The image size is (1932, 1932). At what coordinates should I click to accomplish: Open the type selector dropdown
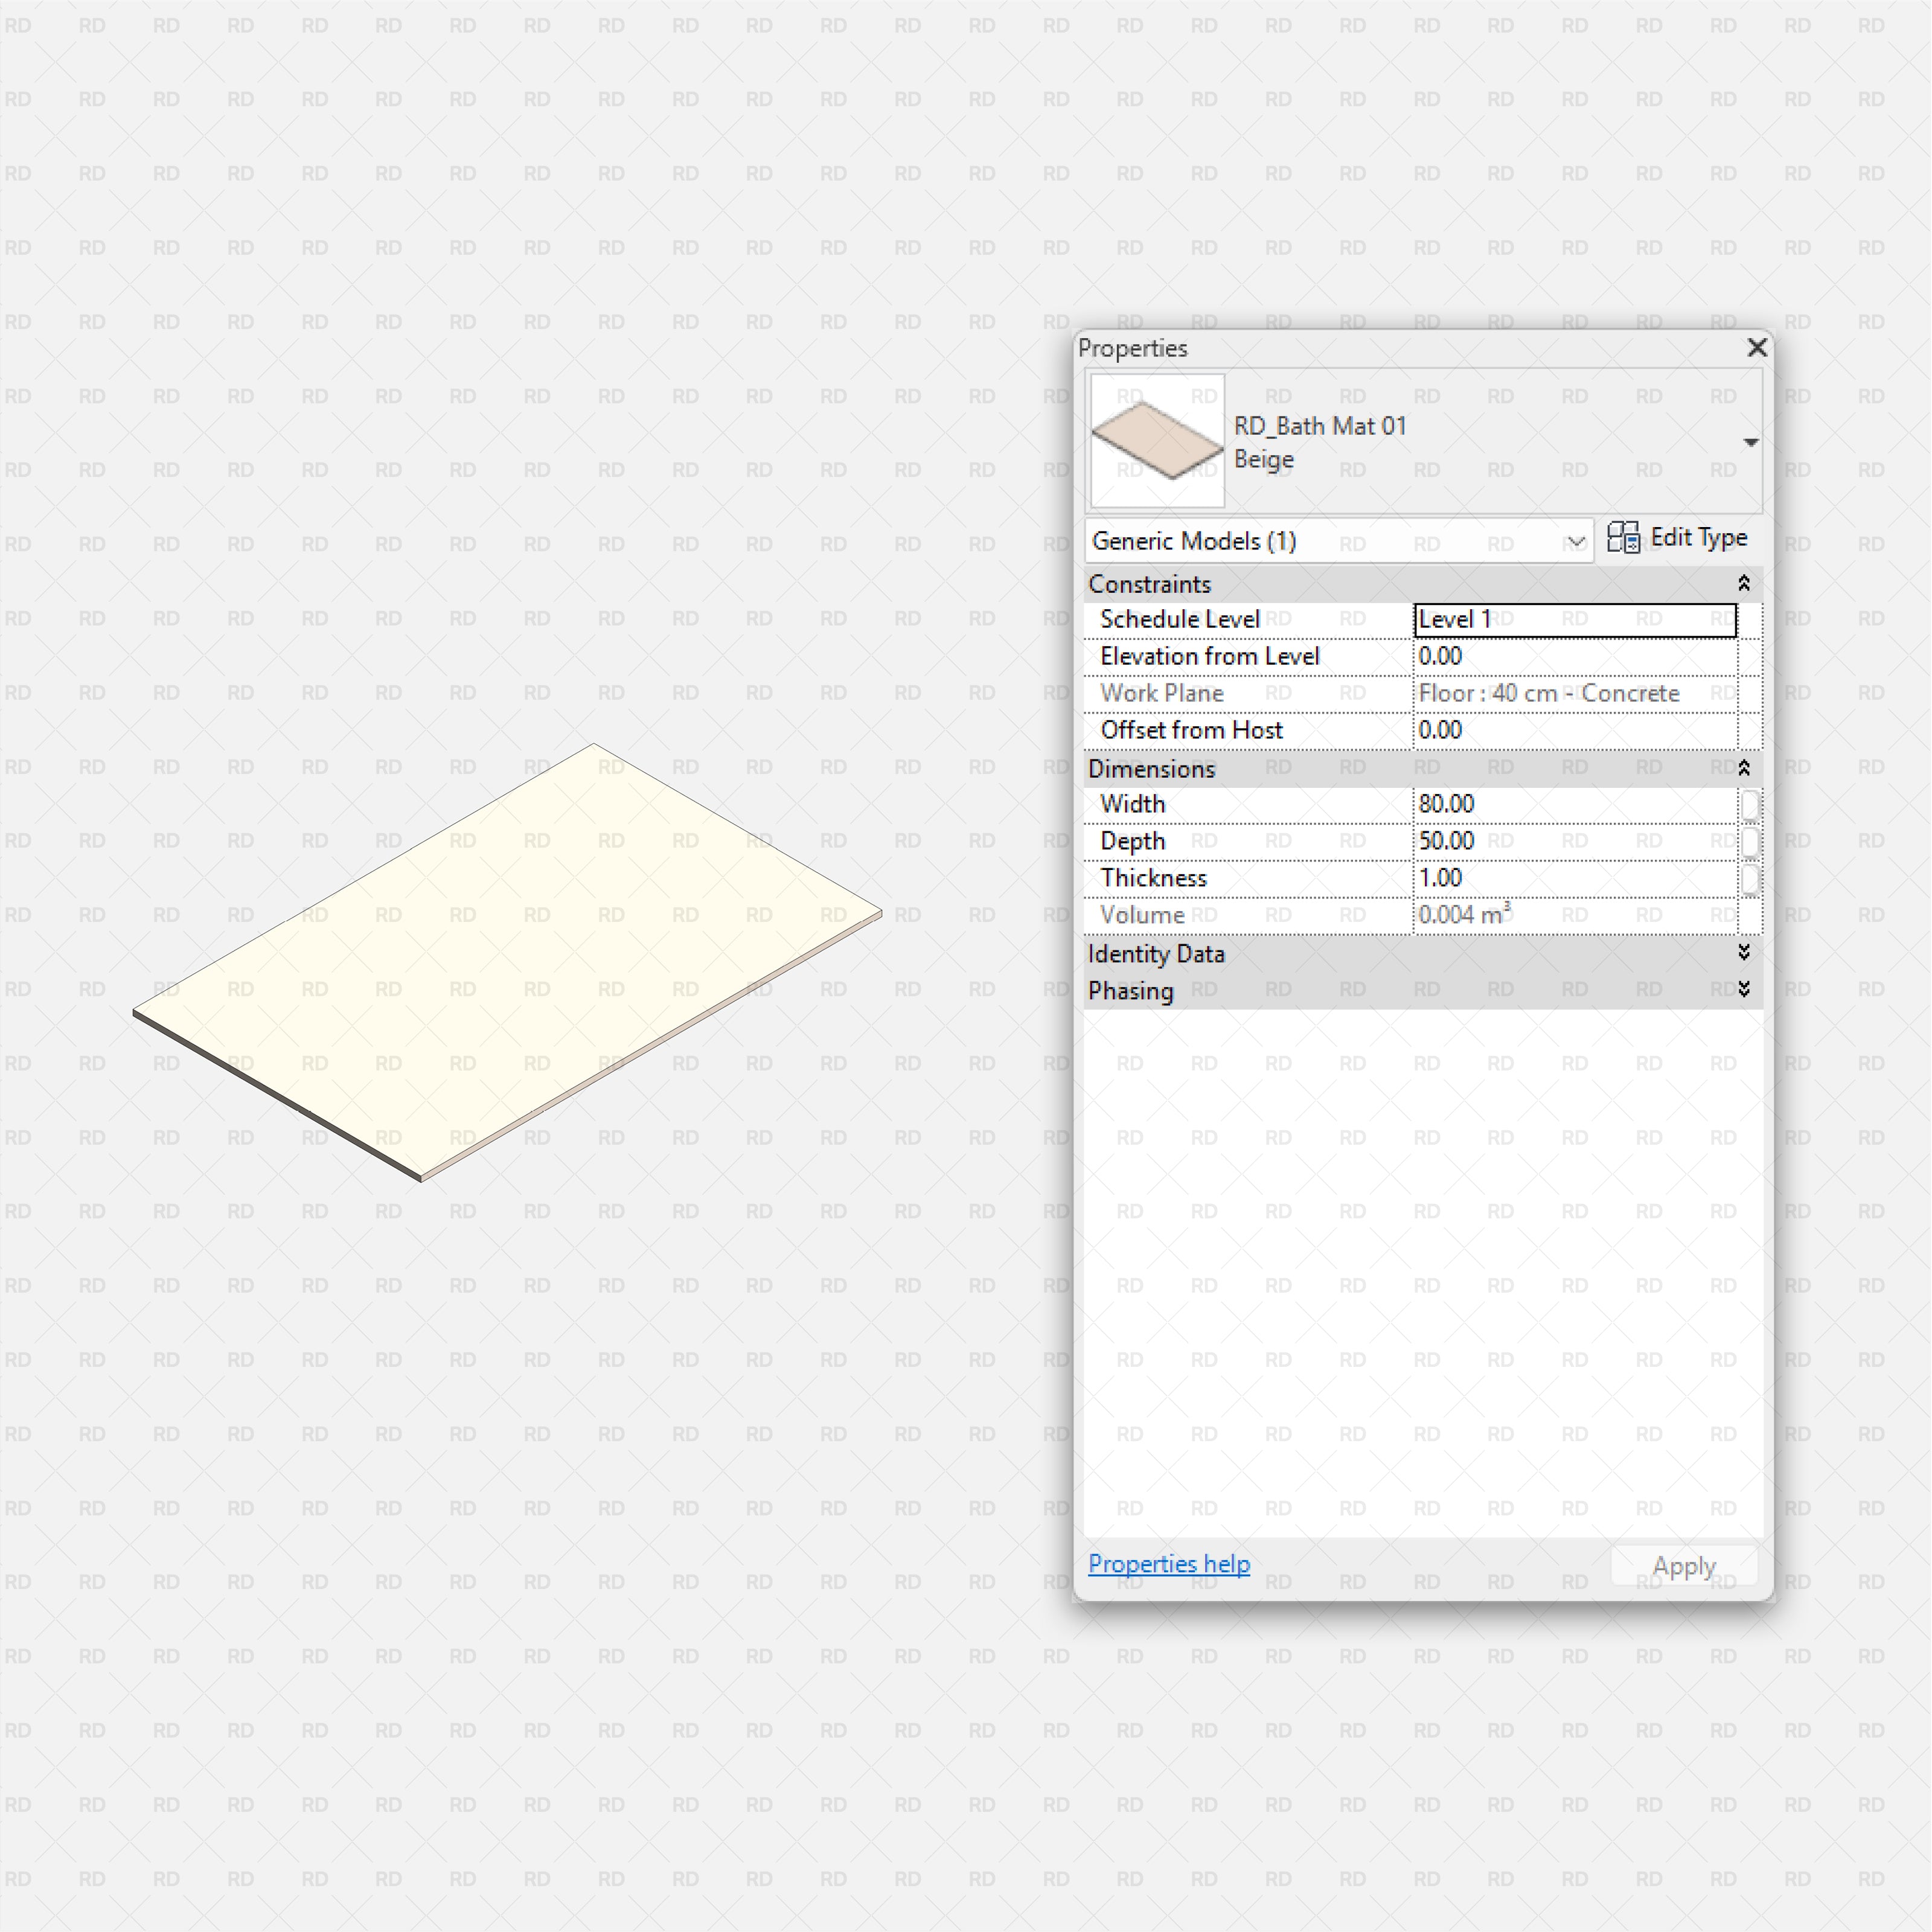click(1751, 441)
